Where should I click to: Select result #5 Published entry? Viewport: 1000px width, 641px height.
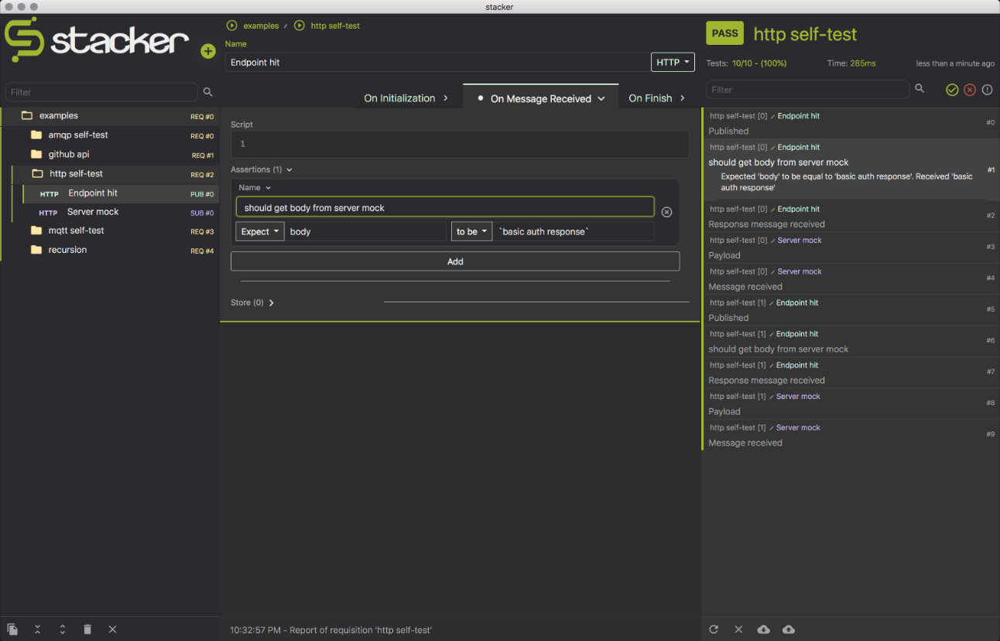click(x=851, y=310)
